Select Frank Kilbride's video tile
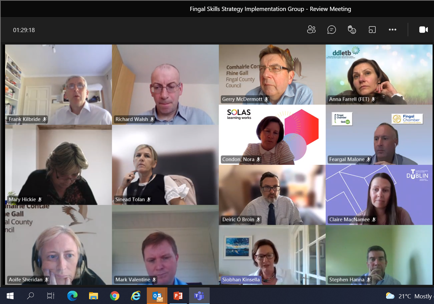The height and width of the screenshot is (304, 434). click(x=58, y=85)
